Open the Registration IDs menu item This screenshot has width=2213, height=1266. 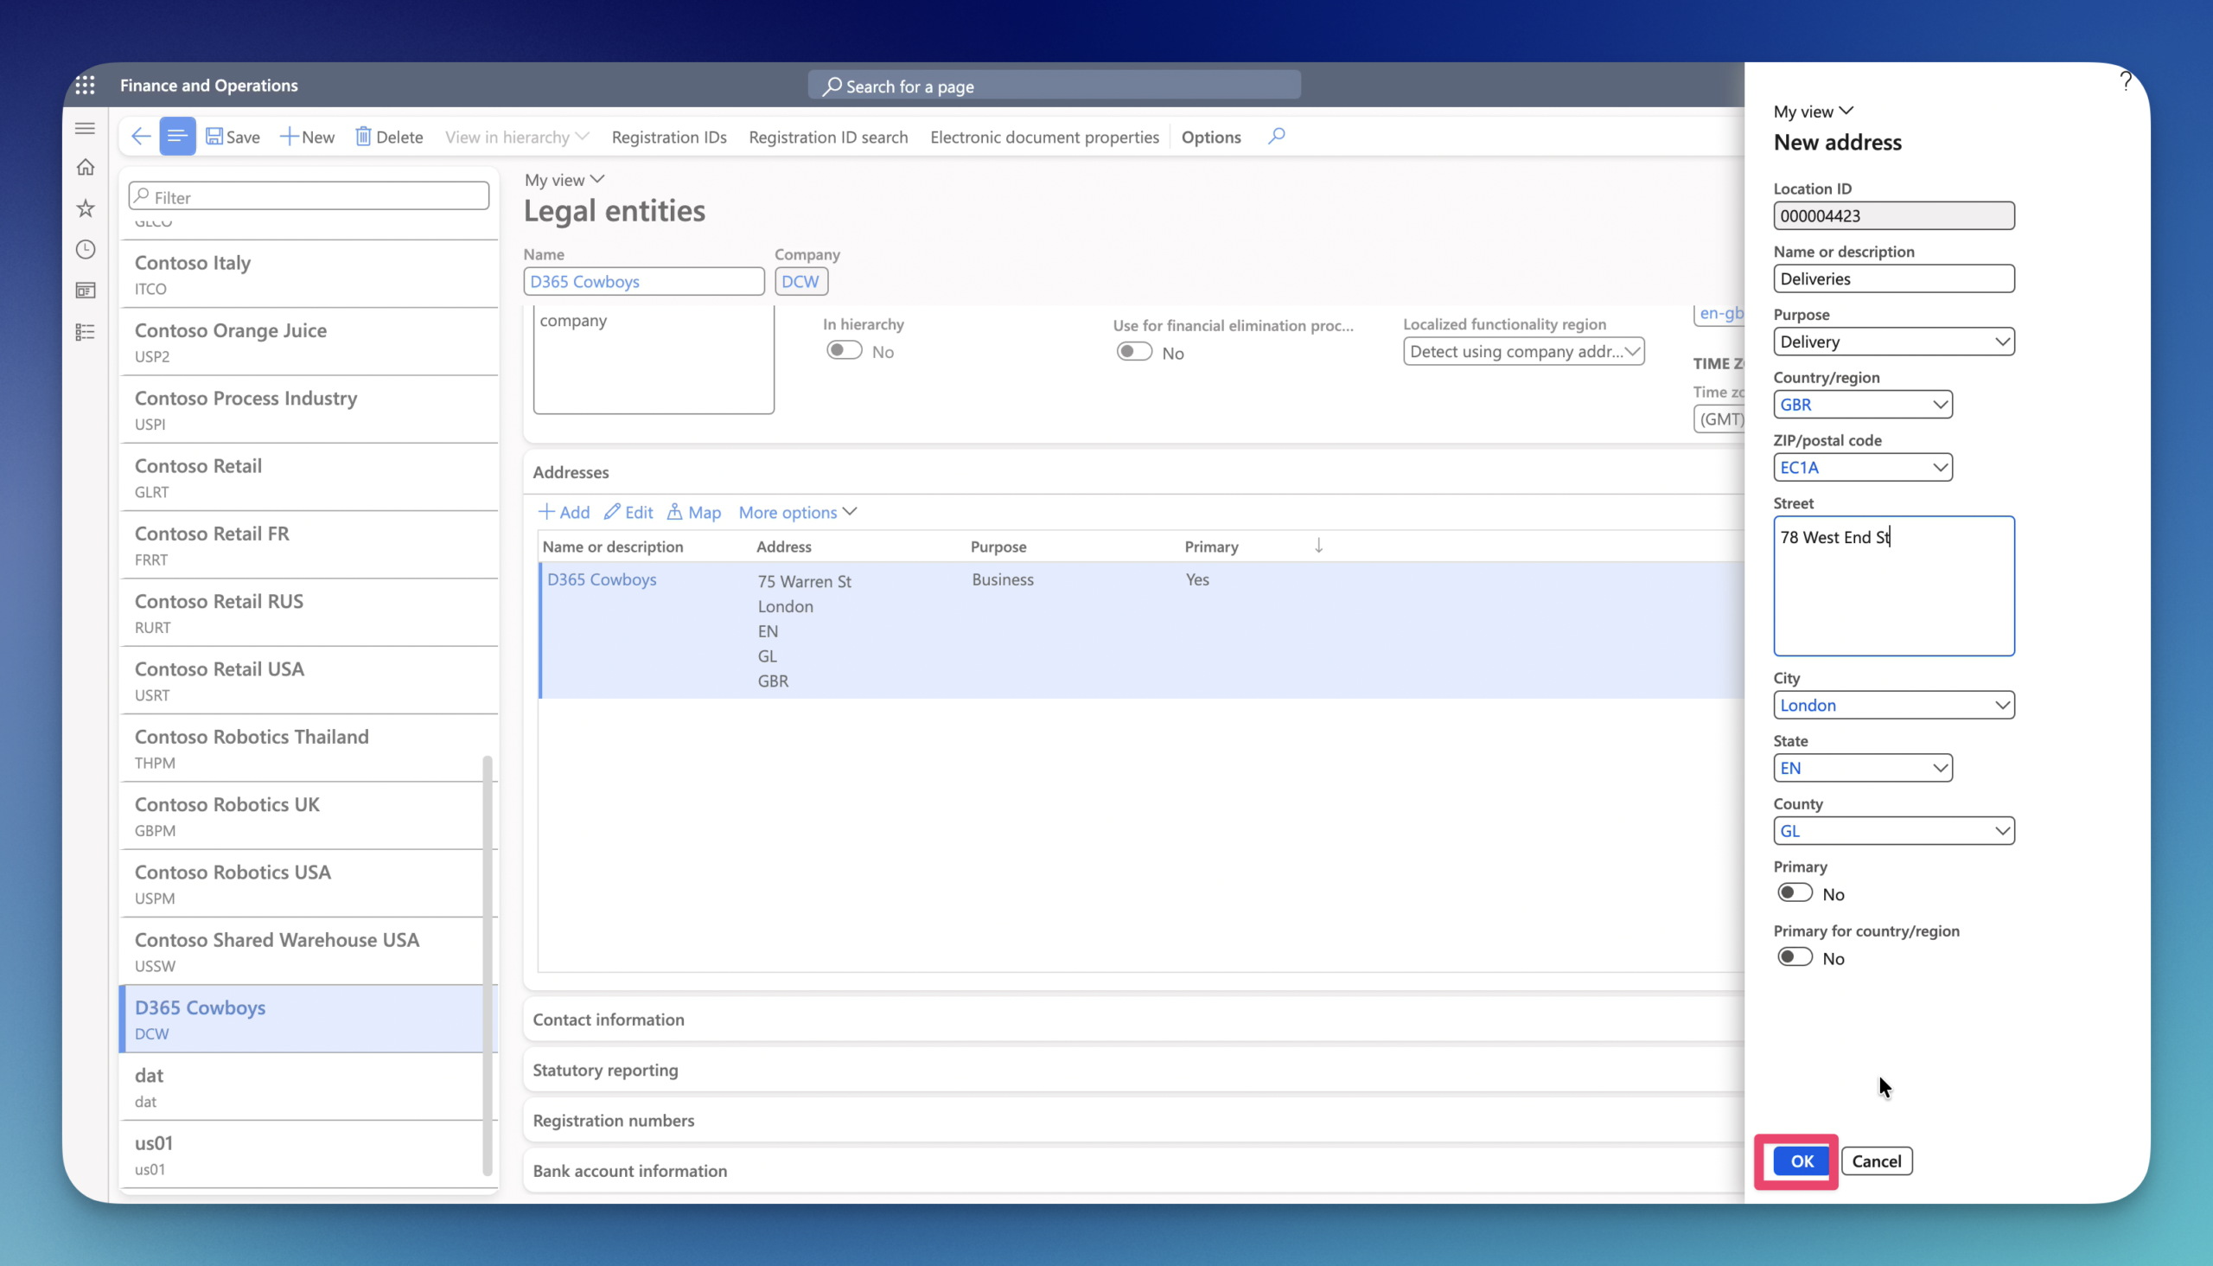(668, 137)
